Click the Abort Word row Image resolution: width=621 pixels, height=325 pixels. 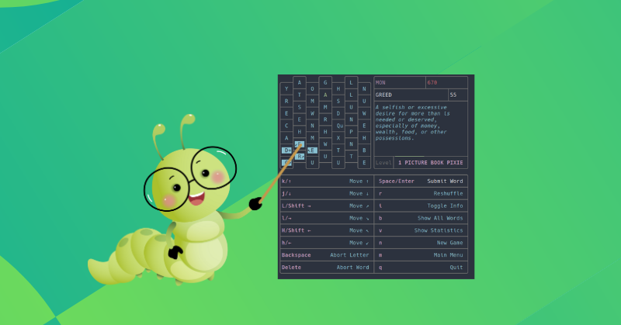325,267
